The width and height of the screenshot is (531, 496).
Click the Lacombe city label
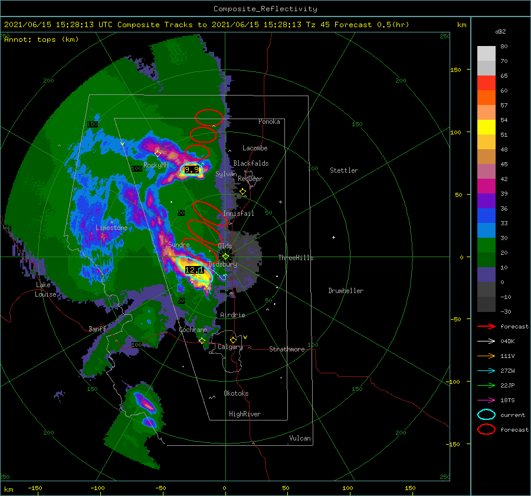click(x=255, y=148)
